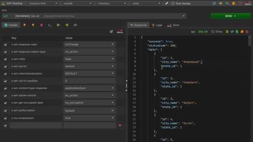
Task: Click the x-am-run-in-sandbox value field
Action: pyautogui.click(x=90, y=81)
